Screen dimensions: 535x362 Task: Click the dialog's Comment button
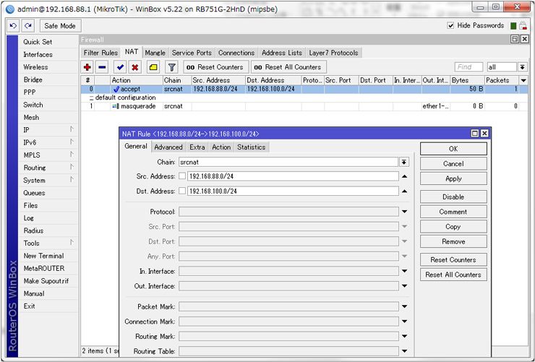[x=453, y=212]
